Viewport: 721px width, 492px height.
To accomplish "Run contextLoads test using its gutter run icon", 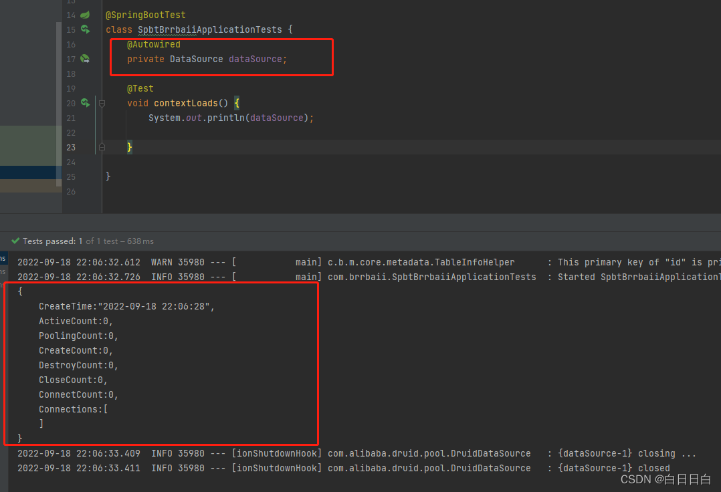I will point(84,103).
